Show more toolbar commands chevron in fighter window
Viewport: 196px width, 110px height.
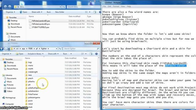(x=71, y=54)
